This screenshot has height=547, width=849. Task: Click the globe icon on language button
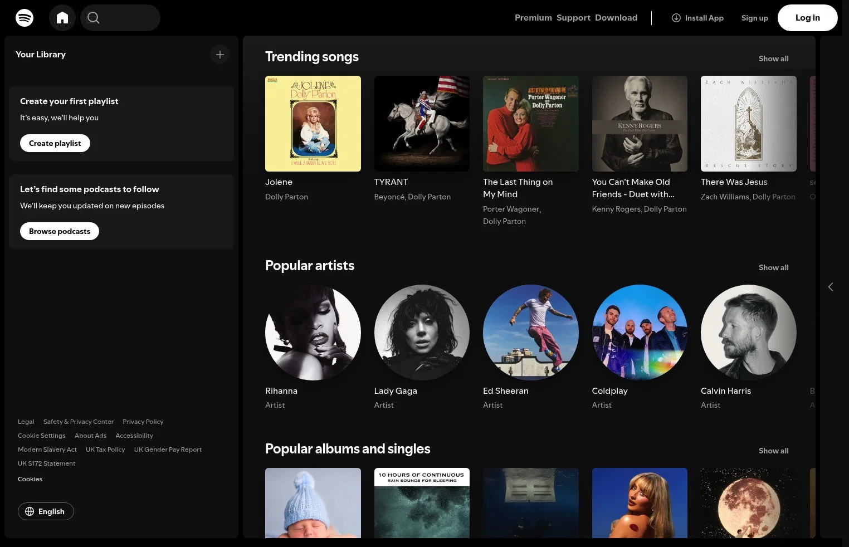(x=30, y=511)
